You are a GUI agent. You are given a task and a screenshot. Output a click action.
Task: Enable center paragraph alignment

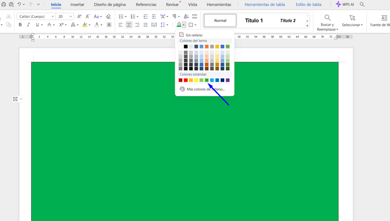[129, 25]
